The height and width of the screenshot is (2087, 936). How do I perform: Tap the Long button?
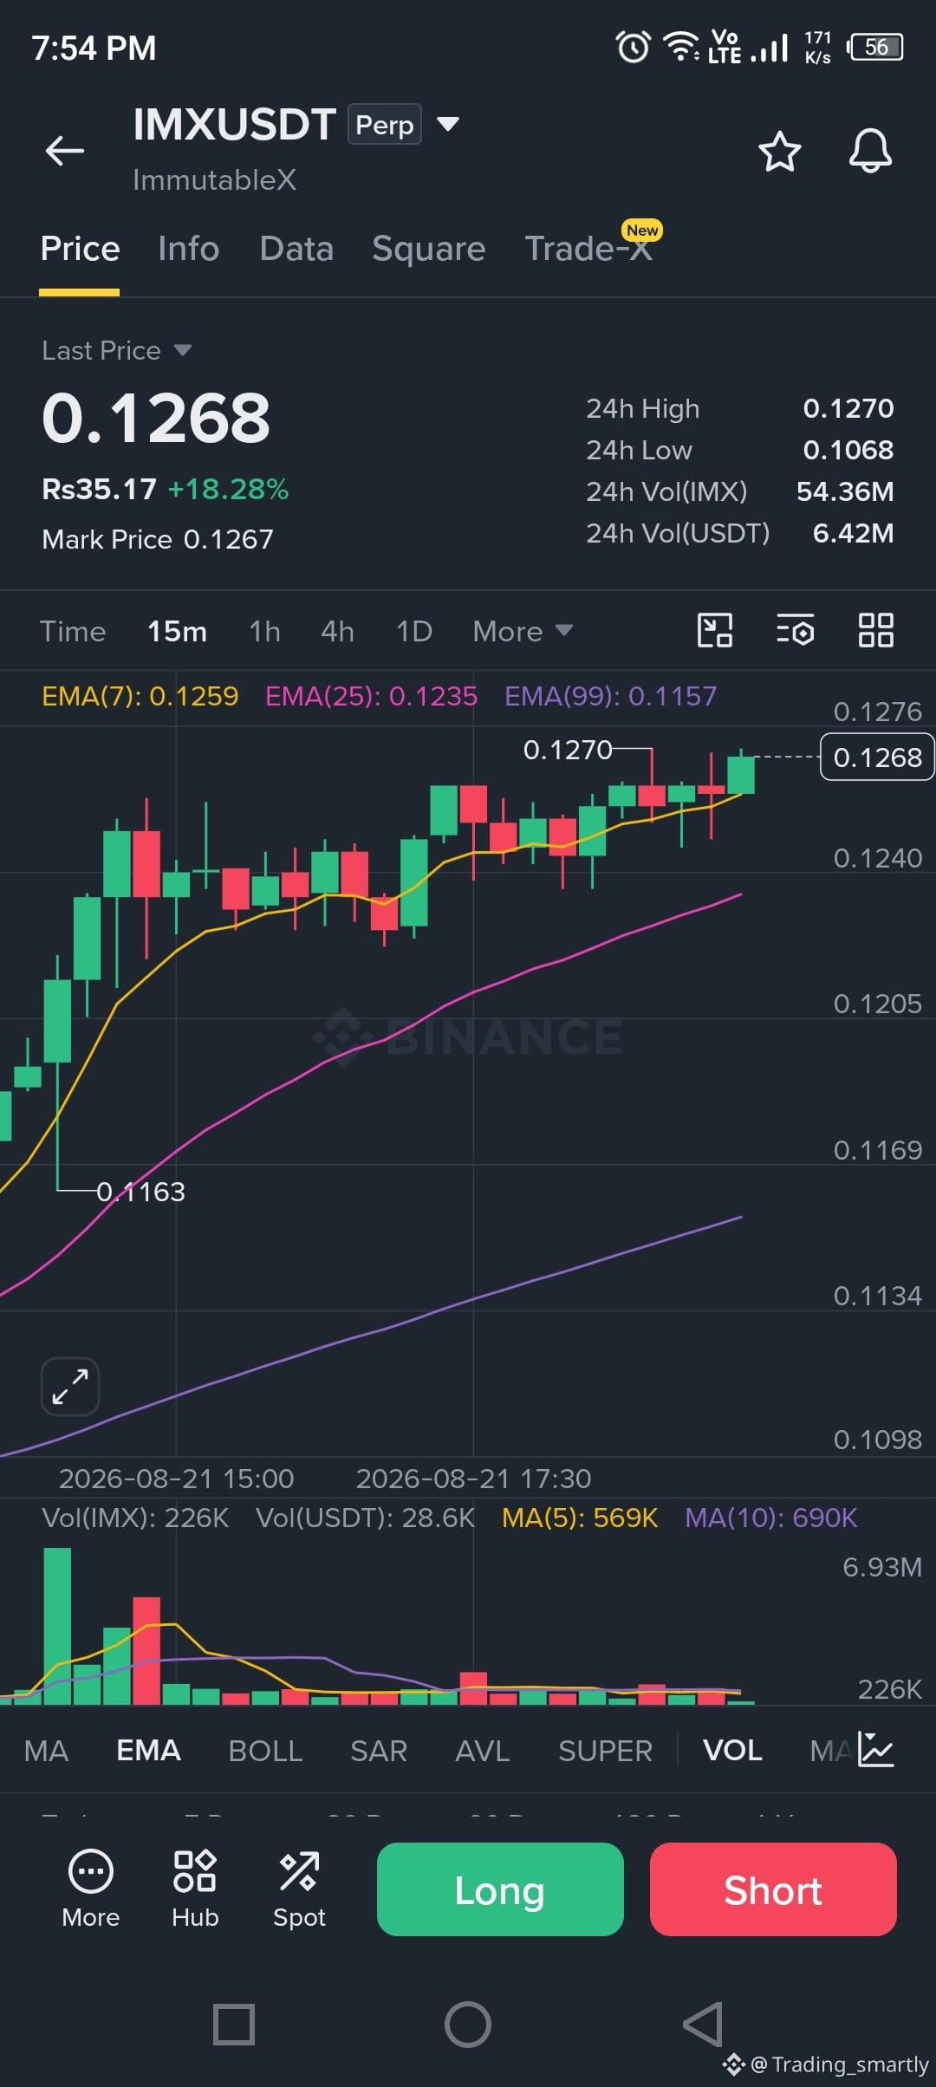(500, 1889)
